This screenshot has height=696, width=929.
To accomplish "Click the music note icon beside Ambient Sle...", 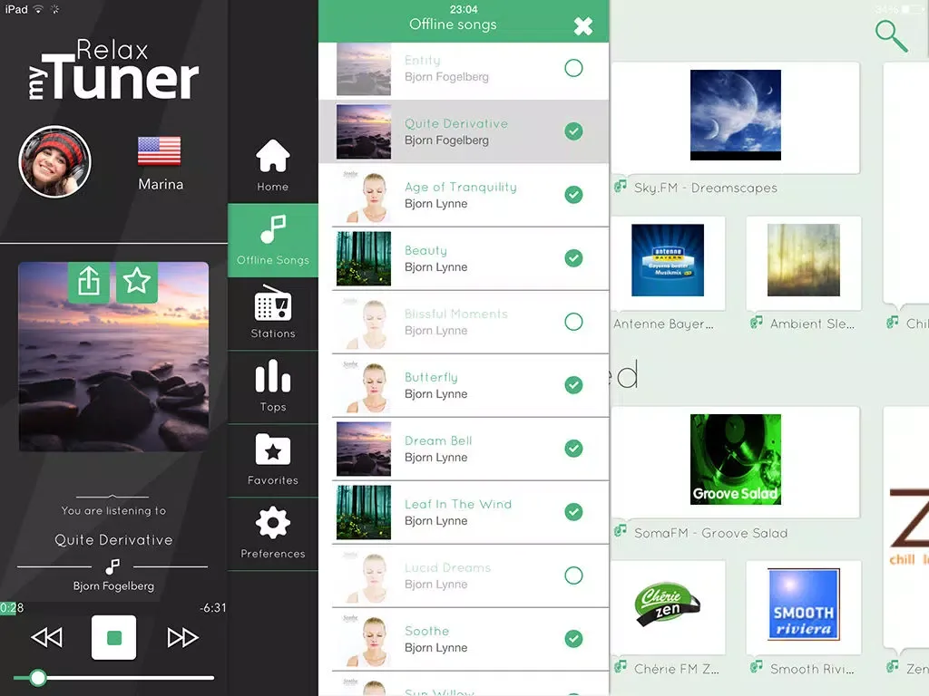I will [x=756, y=323].
